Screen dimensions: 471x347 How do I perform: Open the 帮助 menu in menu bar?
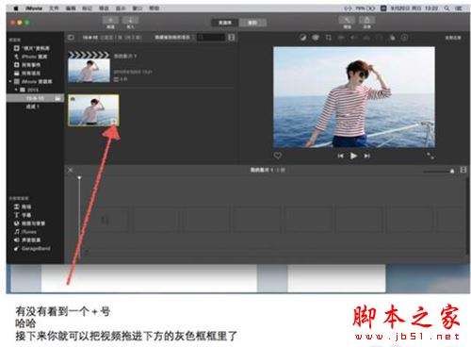tap(154, 8)
